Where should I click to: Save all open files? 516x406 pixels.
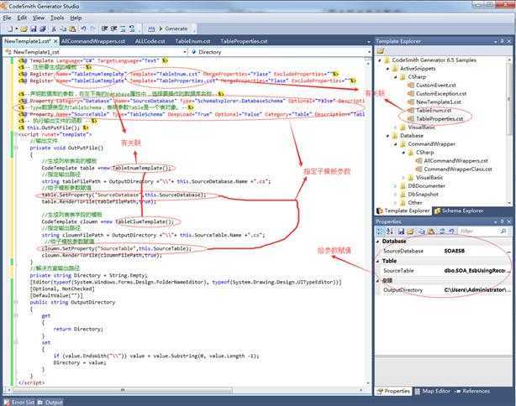click(43, 29)
